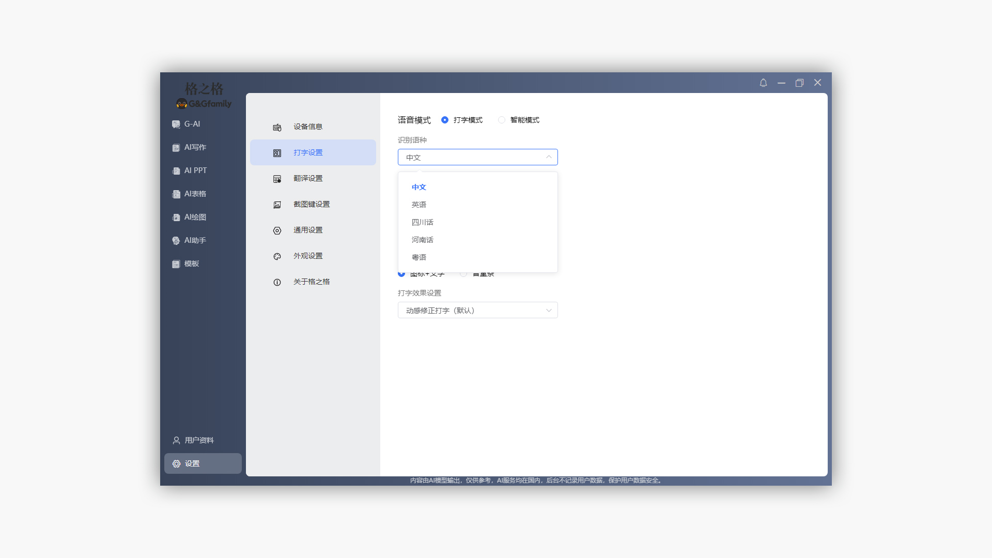Click the notification bell icon
Viewport: 992px width, 558px height.
(x=763, y=83)
